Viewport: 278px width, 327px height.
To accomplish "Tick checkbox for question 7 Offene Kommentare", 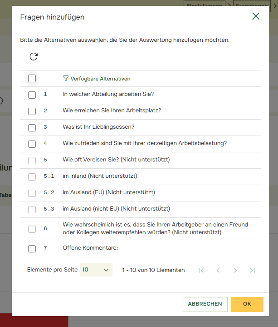I will pos(32,248).
